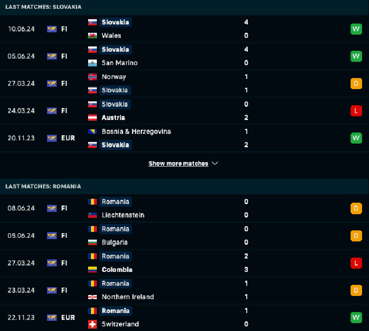Click the green W badge for Romania–Switzerland
369x331 pixels.
(356, 318)
